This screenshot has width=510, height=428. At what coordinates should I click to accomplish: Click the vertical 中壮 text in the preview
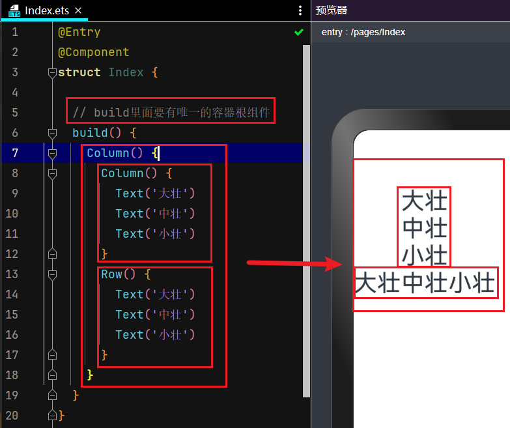[x=425, y=227]
